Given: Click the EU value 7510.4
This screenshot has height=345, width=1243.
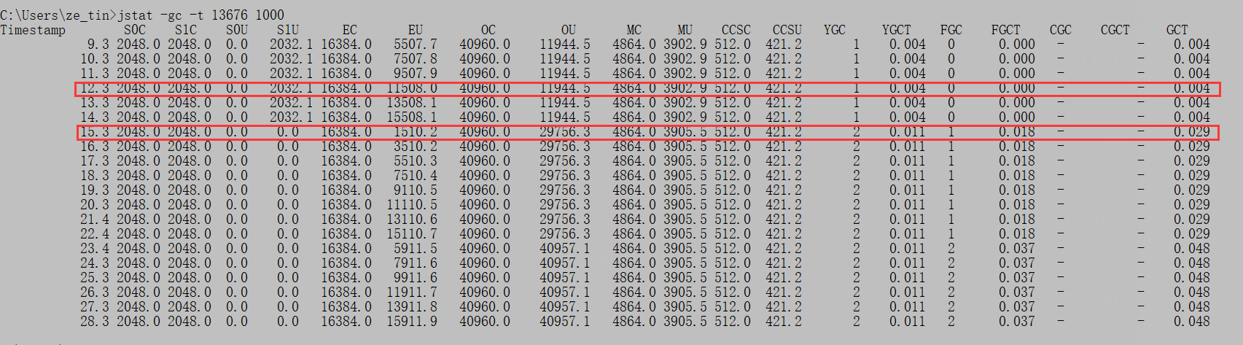Looking at the screenshot, I should [416, 176].
